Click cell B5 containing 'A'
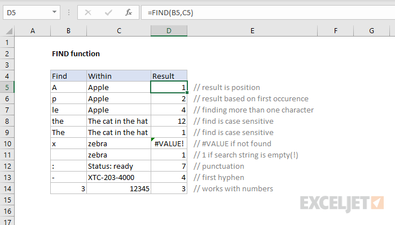The height and width of the screenshot is (225, 395). pos(68,87)
